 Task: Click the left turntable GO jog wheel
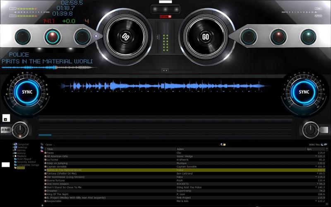(x=126, y=37)
